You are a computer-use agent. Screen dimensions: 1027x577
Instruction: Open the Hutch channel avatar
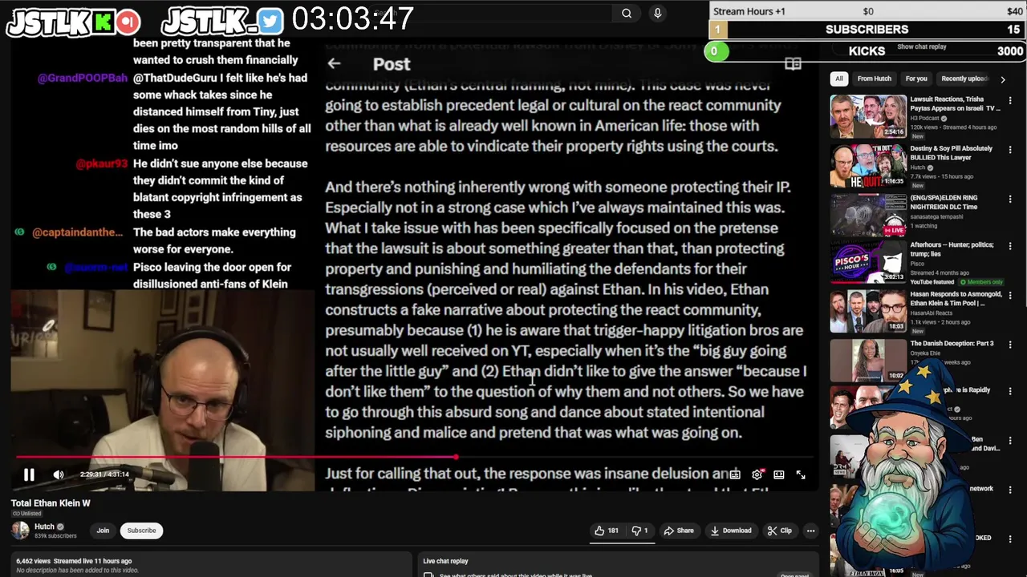20,531
